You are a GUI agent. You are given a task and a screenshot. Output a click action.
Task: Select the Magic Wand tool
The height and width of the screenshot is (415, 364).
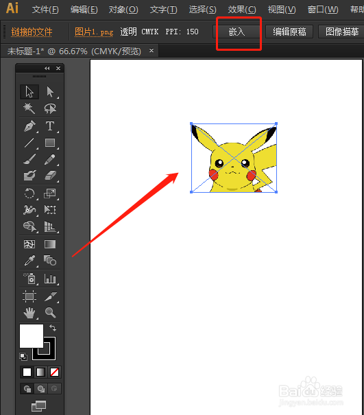(29, 108)
